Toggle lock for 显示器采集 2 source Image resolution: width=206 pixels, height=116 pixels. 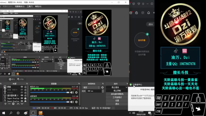pyautogui.click(x=25, y=95)
